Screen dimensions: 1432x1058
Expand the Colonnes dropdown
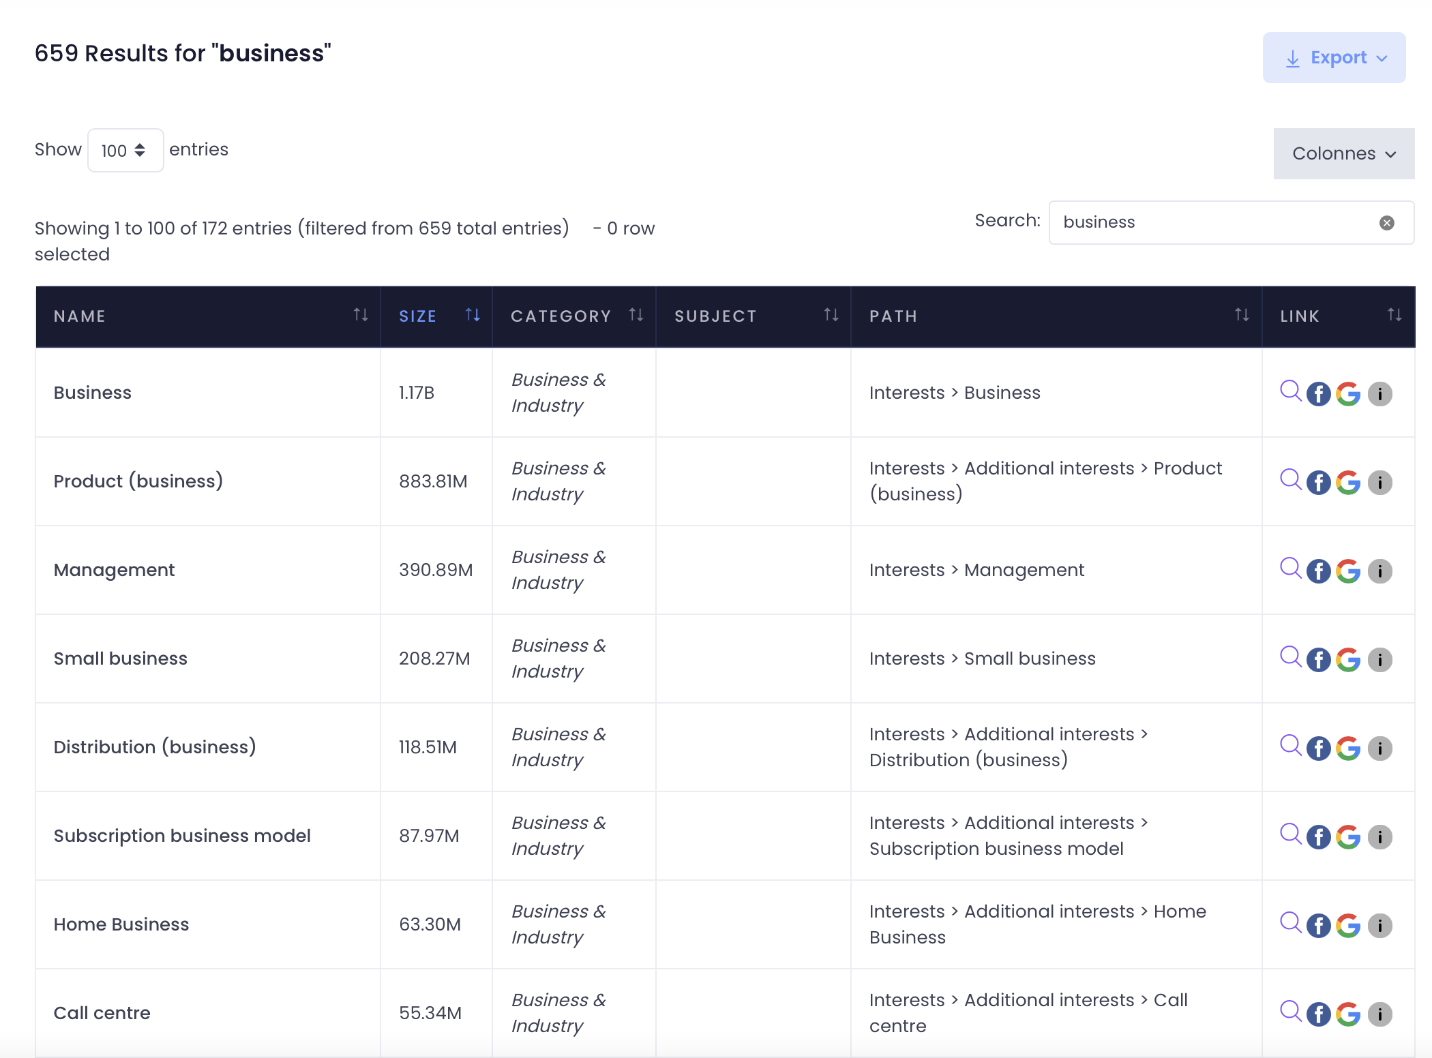(1343, 153)
